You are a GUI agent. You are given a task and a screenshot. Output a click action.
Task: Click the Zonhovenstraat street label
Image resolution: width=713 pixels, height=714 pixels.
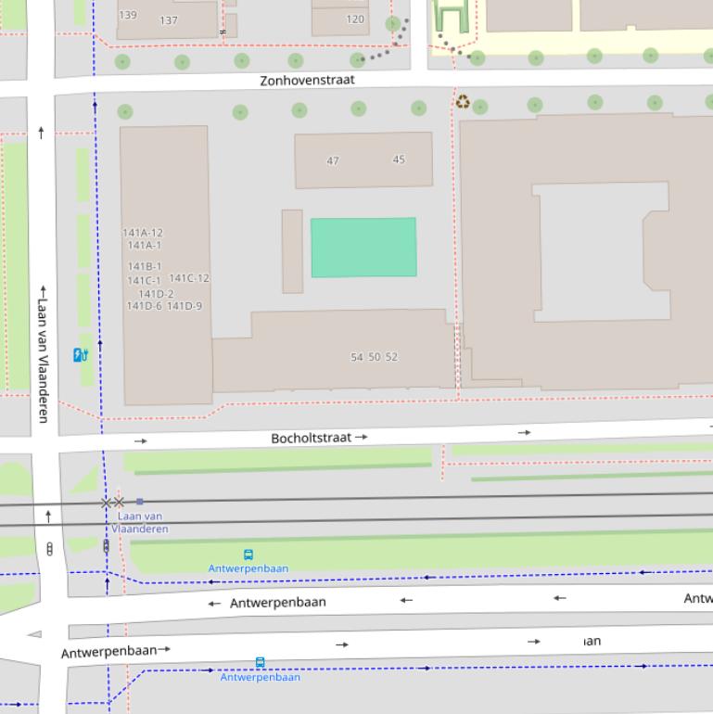307,81
